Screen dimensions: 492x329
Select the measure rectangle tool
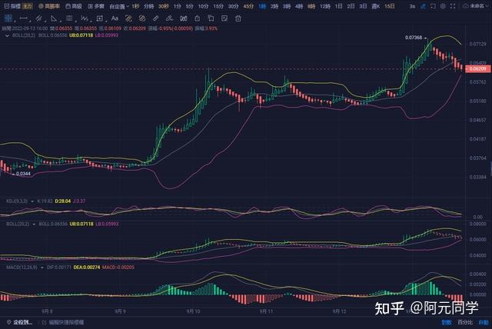pyautogui.click(x=99, y=18)
